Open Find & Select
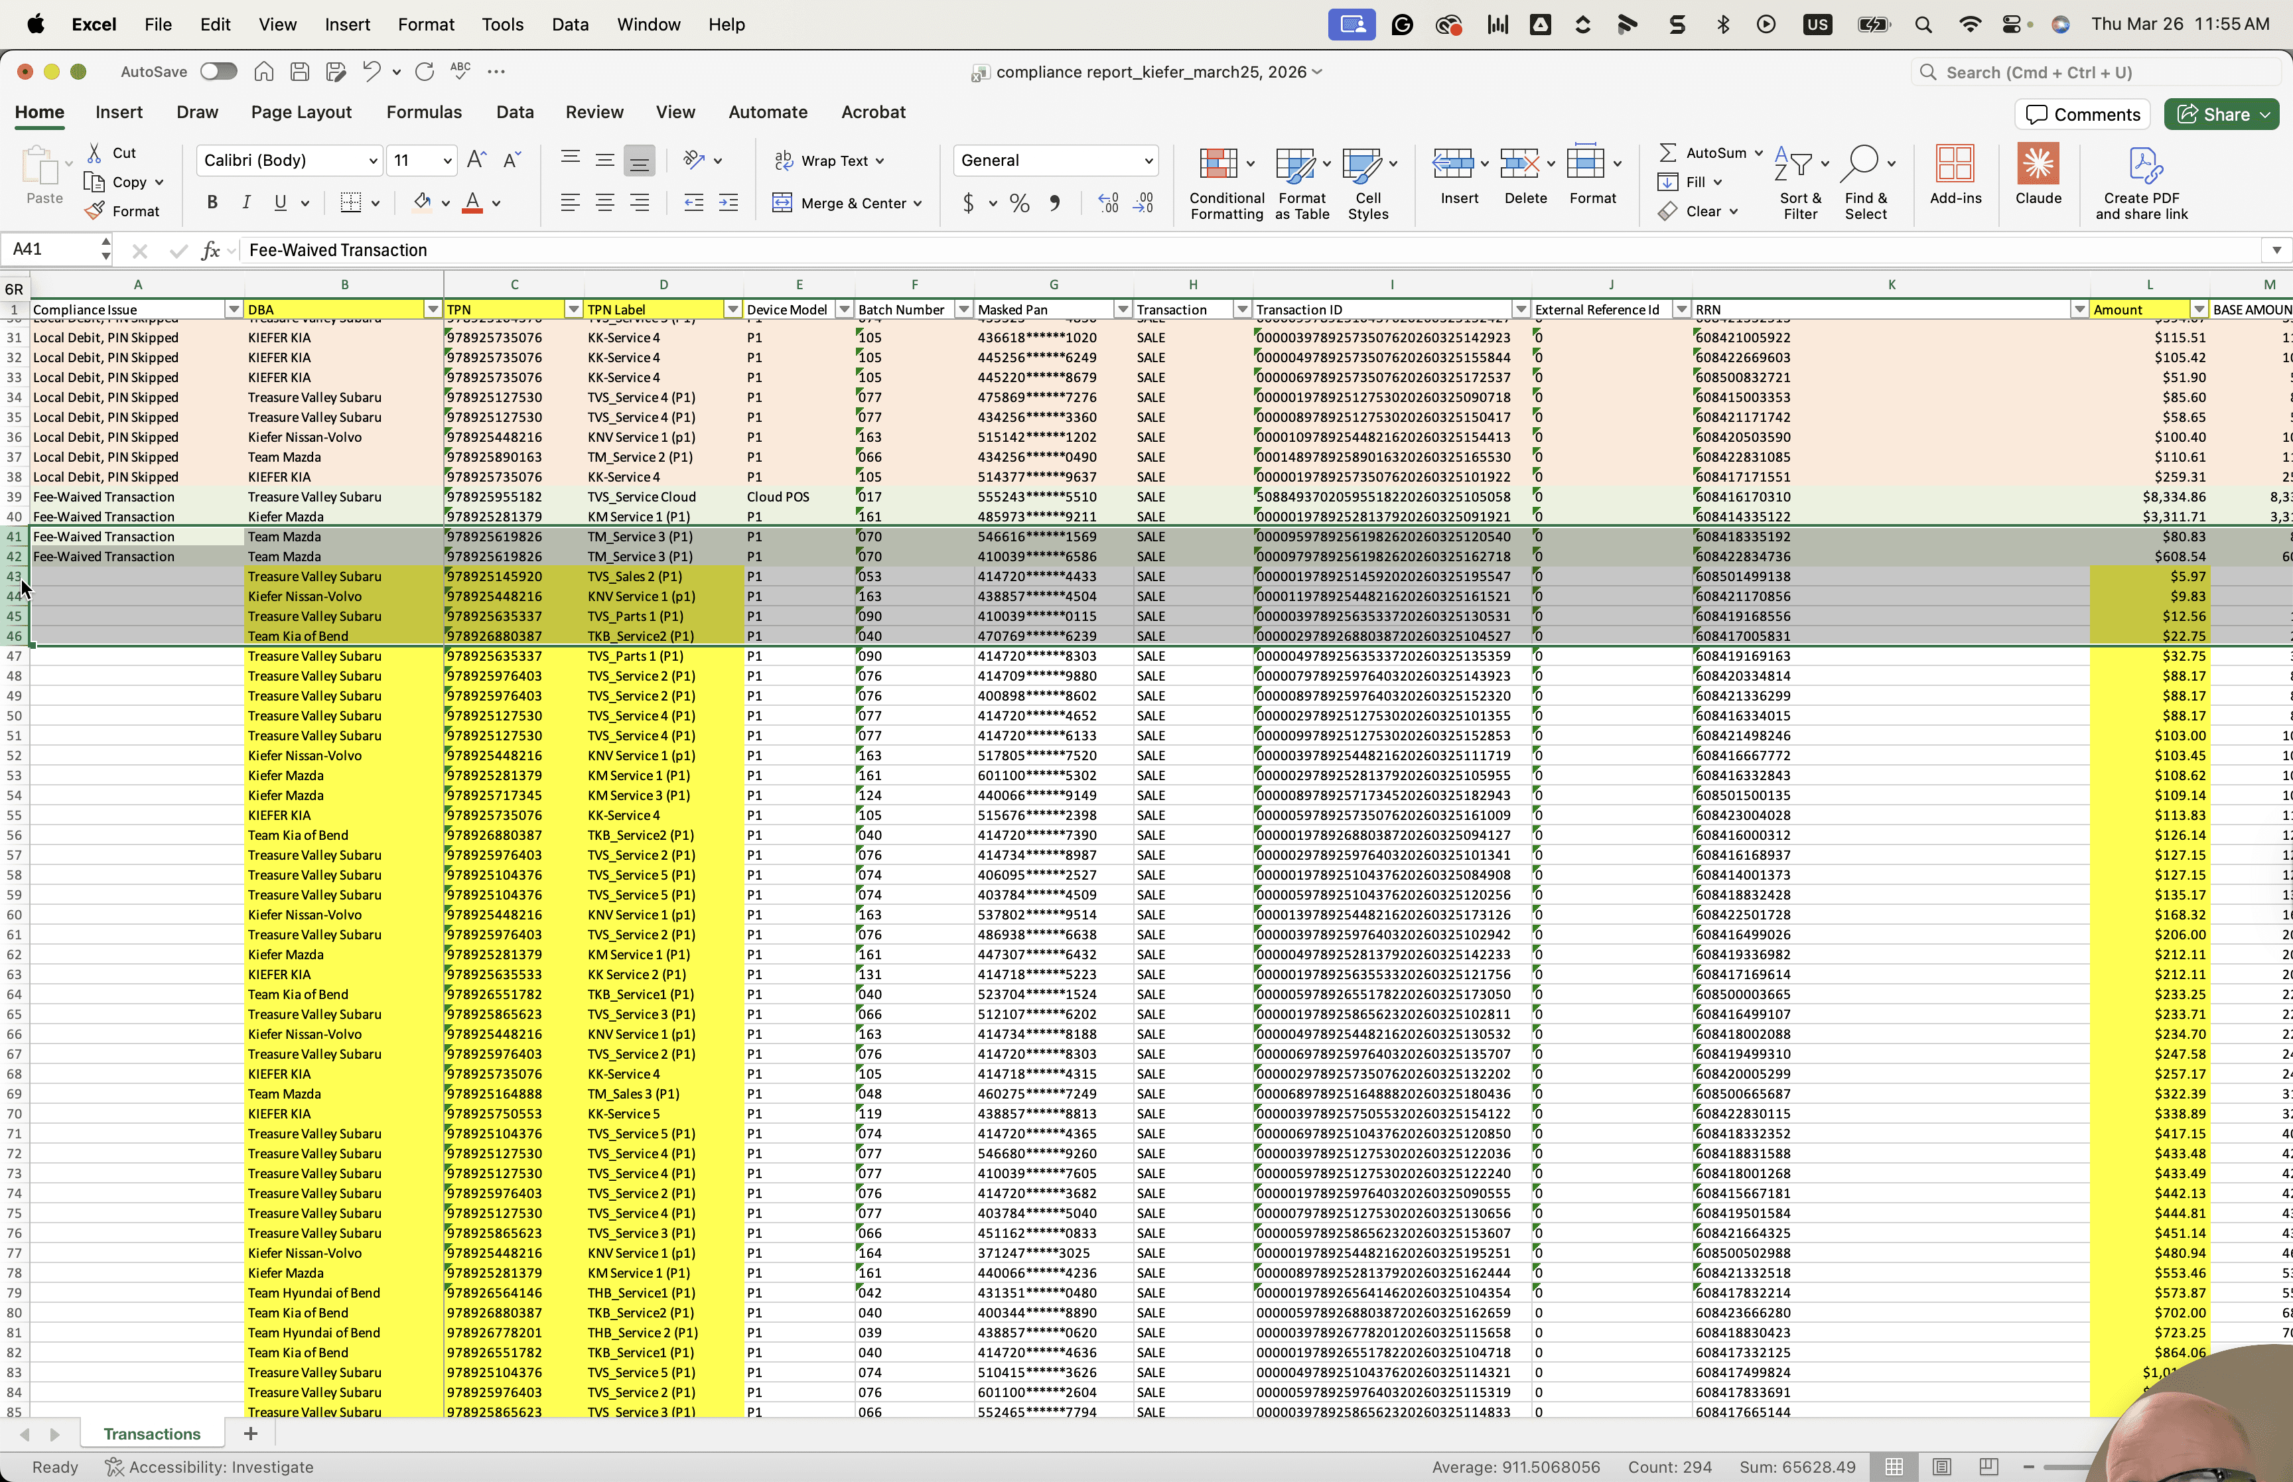Screen dimensions: 2293x1482 tap(1866, 184)
